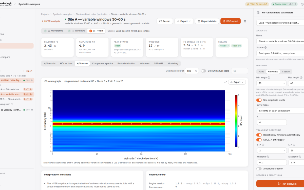The height and width of the screenshot is (190, 304).
Task: Click the plus icon to Import
Action: point(24,71)
